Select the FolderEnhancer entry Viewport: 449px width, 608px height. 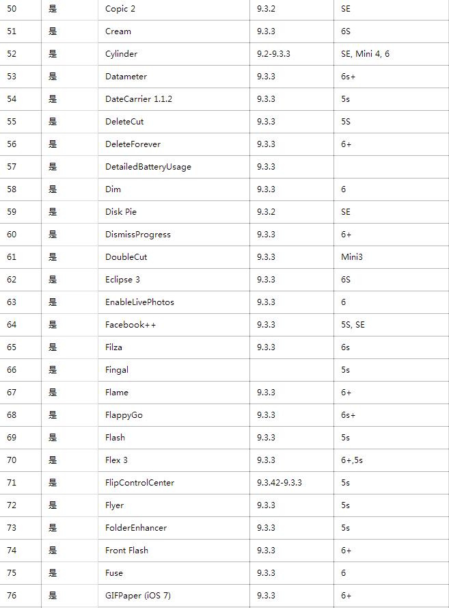[136, 528]
